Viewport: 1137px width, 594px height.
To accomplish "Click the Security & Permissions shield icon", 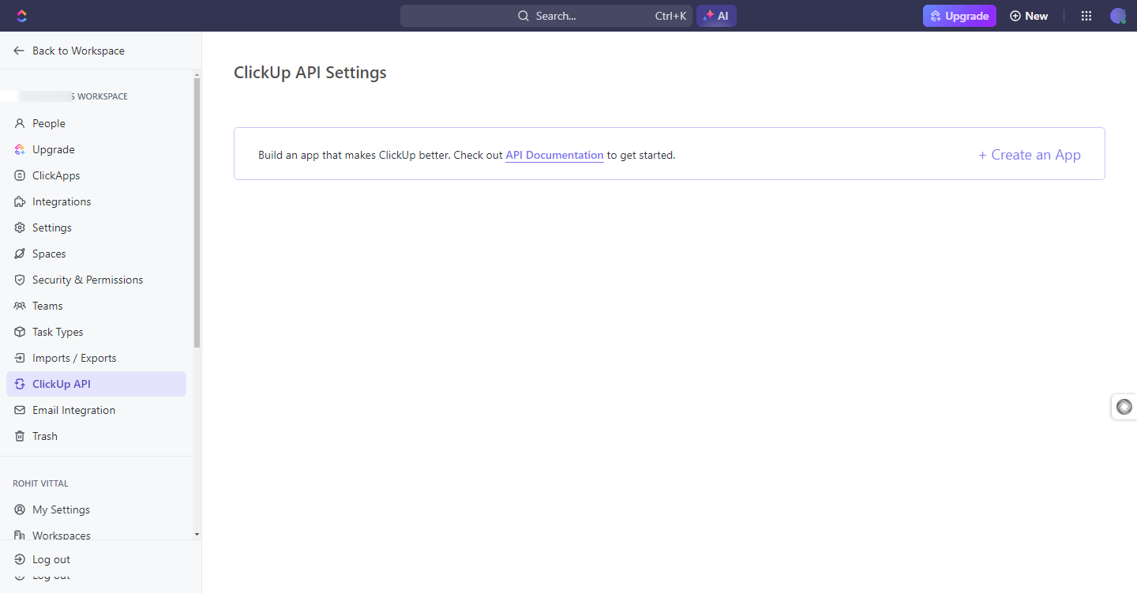I will coord(20,280).
